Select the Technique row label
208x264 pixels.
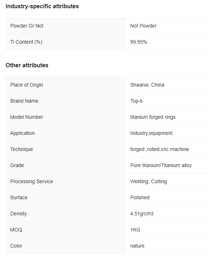(21, 149)
